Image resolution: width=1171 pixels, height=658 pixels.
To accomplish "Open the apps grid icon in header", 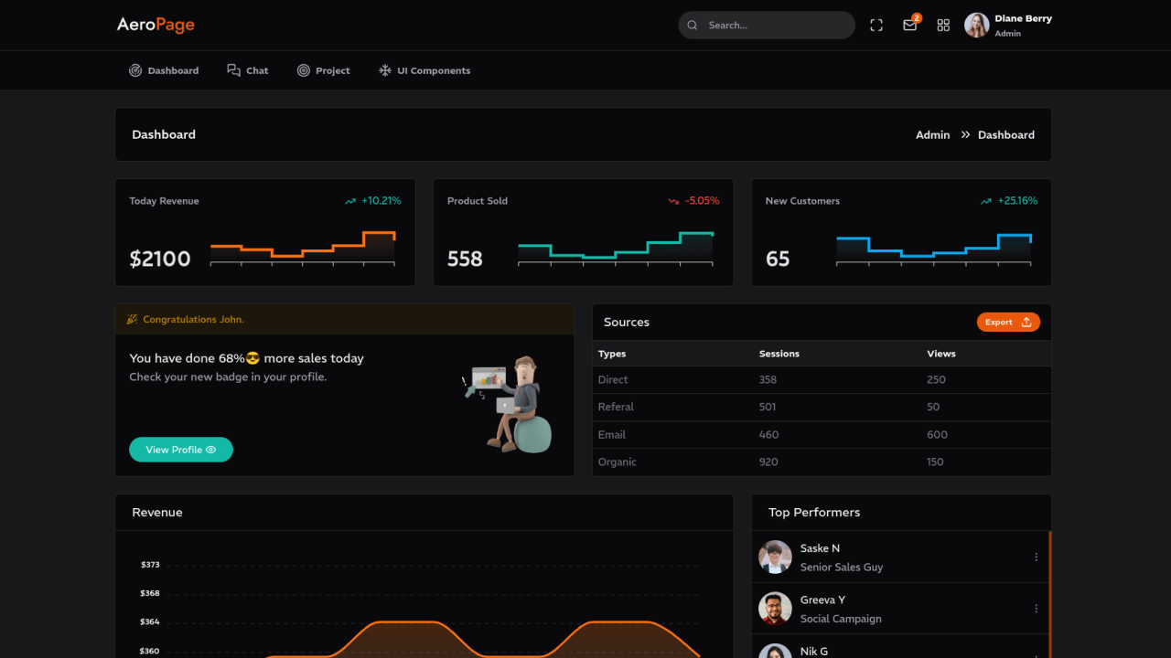I will (x=943, y=26).
